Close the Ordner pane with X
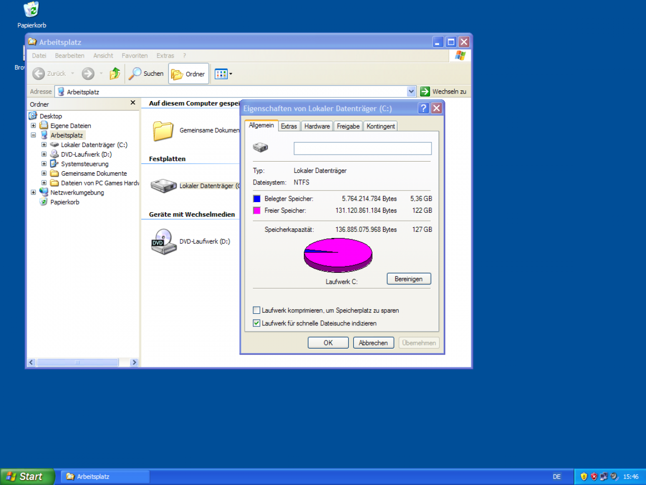646x485 pixels. pos(133,103)
